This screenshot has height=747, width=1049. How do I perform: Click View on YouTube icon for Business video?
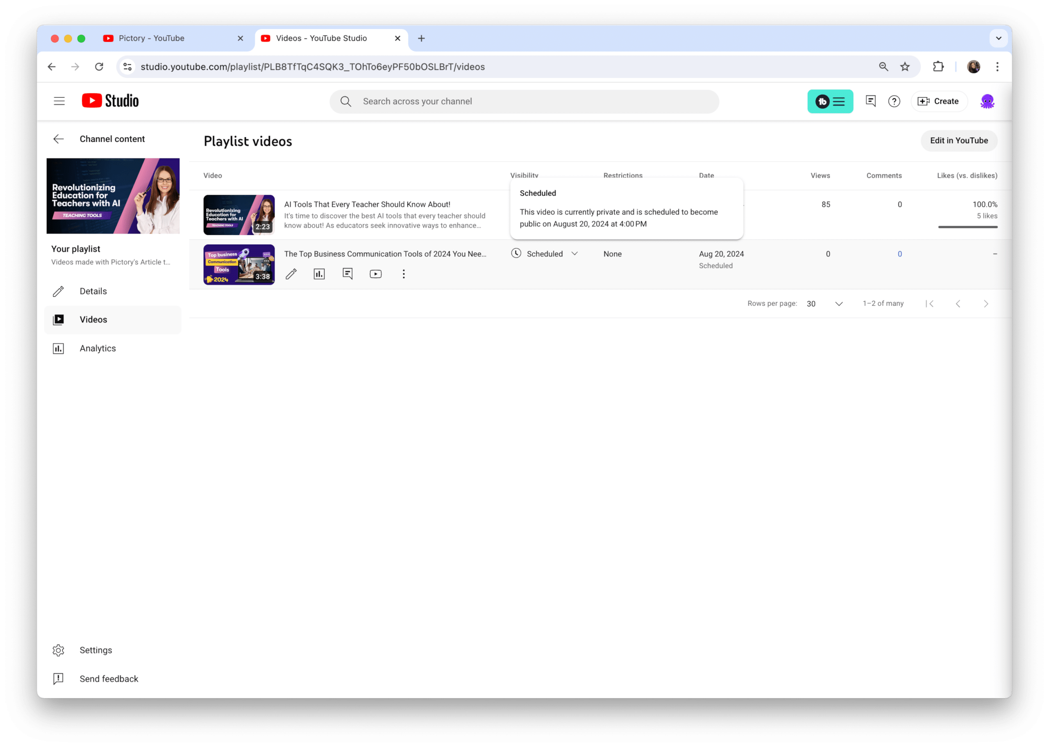[x=376, y=274]
